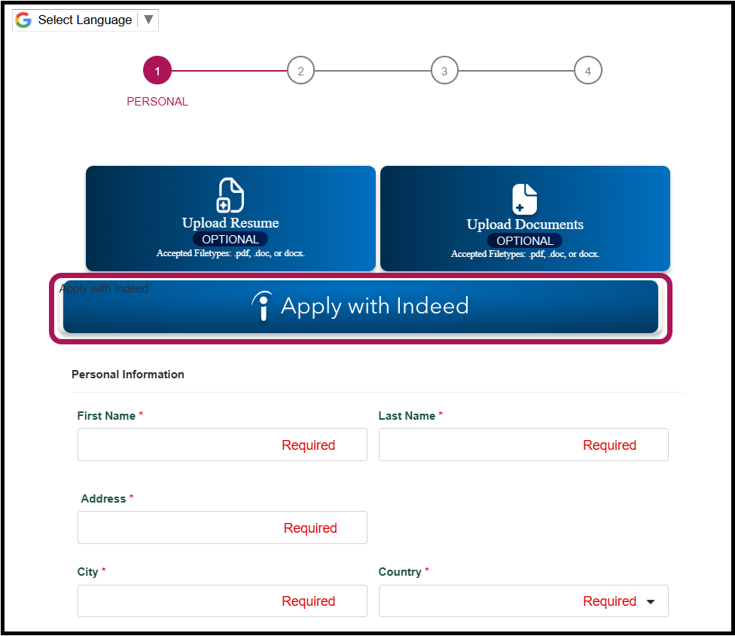Focus the Address input field

tap(223, 527)
